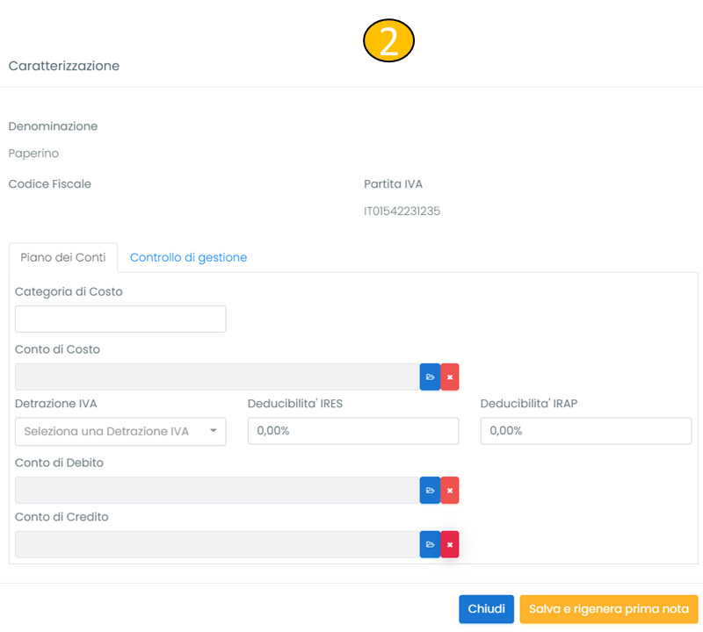Select Partita IVA value IT01542231235

tap(402, 211)
